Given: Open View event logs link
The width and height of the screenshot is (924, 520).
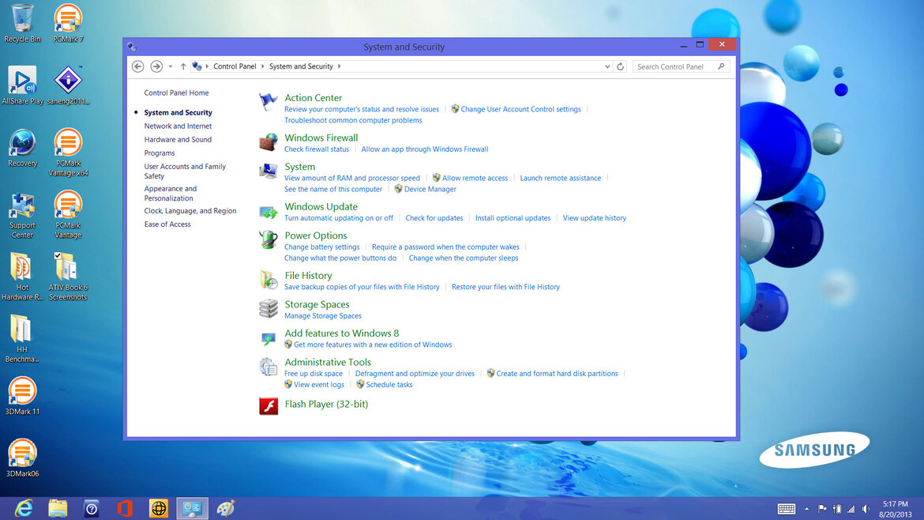Looking at the screenshot, I should click(x=319, y=385).
